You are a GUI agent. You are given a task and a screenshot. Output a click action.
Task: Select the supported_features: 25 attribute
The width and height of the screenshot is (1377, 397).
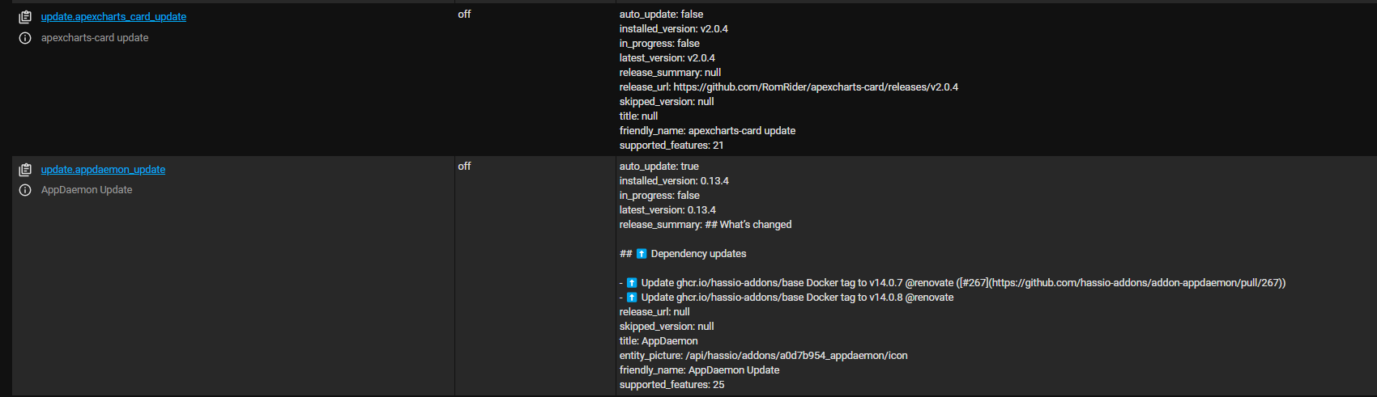pos(672,385)
